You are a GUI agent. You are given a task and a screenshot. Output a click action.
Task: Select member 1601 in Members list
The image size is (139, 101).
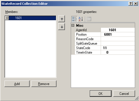tap(30, 18)
